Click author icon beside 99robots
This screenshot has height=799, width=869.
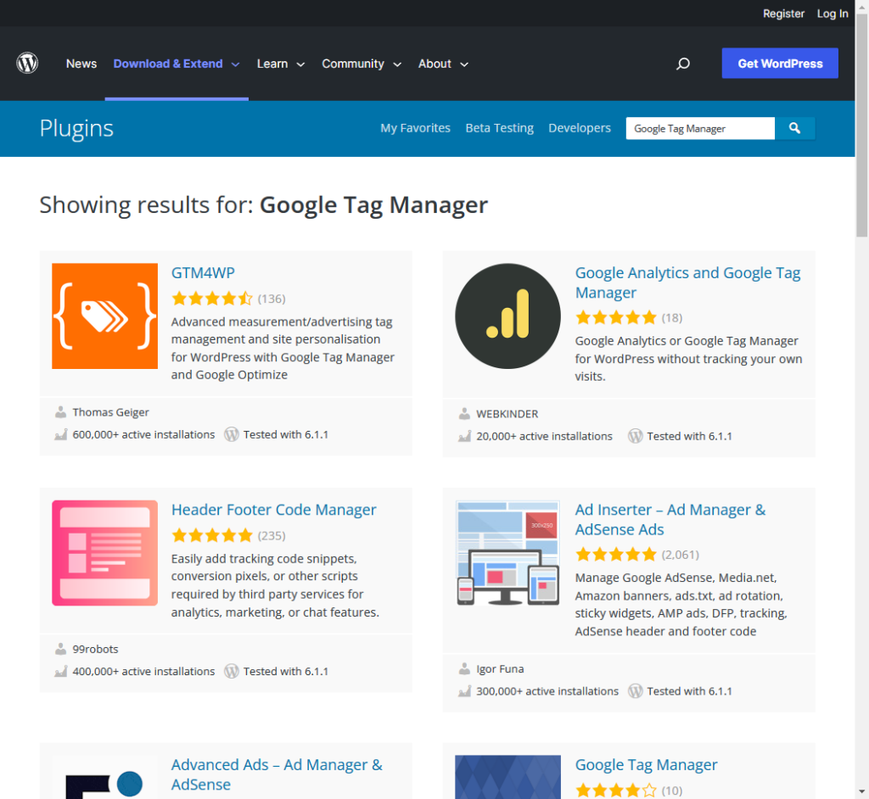tap(60, 649)
